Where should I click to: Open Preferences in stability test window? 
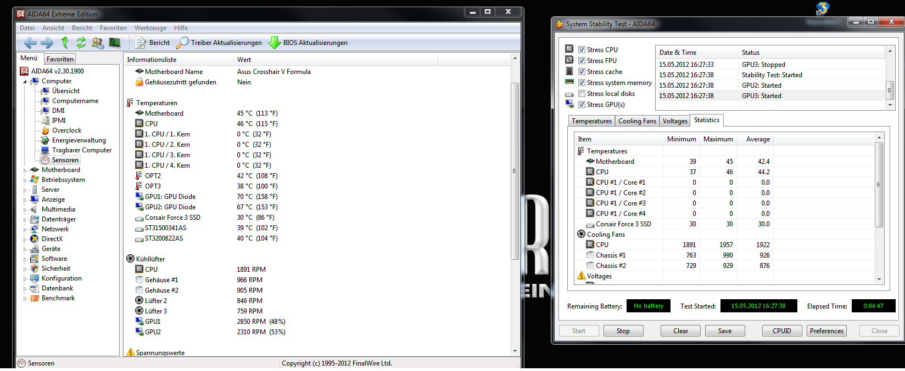coord(826,331)
